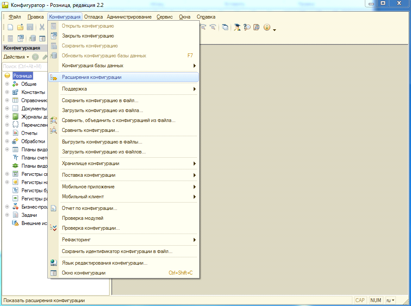Click the Обработки tree node icon
Viewport: 411px width, 306px height.
click(16, 141)
